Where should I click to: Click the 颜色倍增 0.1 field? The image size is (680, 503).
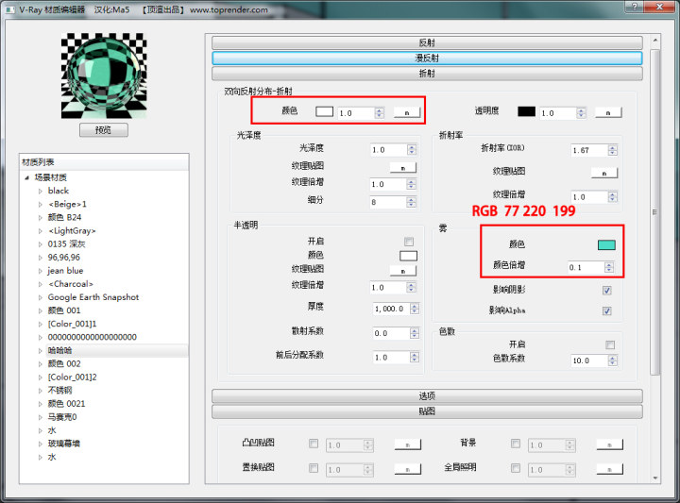point(586,268)
